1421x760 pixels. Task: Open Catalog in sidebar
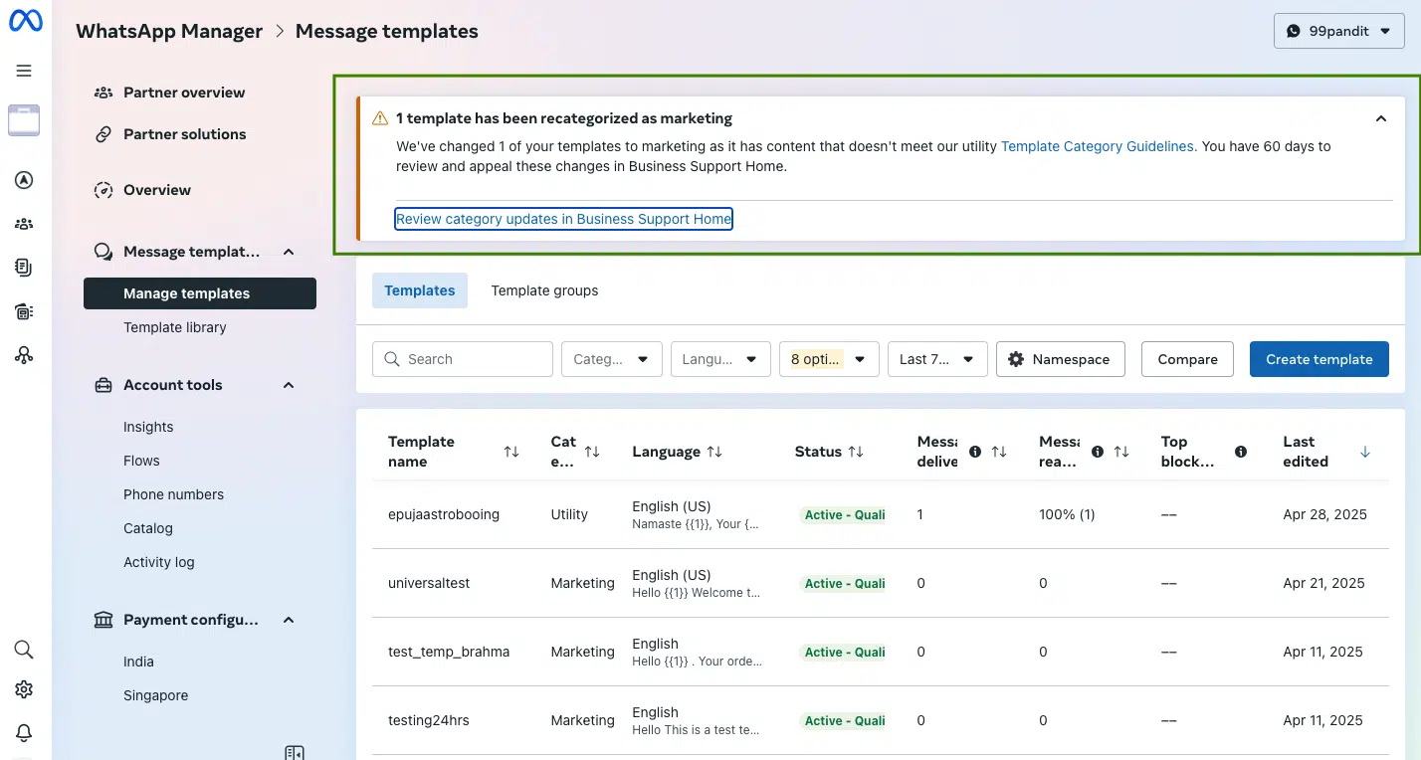[148, 528]
